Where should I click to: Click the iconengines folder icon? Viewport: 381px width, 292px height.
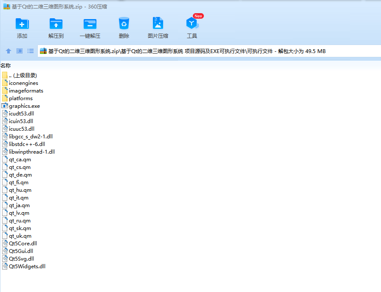[5, 83]
